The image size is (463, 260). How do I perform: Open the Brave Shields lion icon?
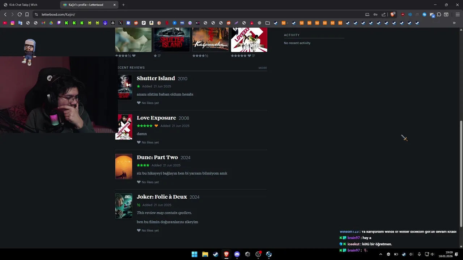(x=392, y=14)
